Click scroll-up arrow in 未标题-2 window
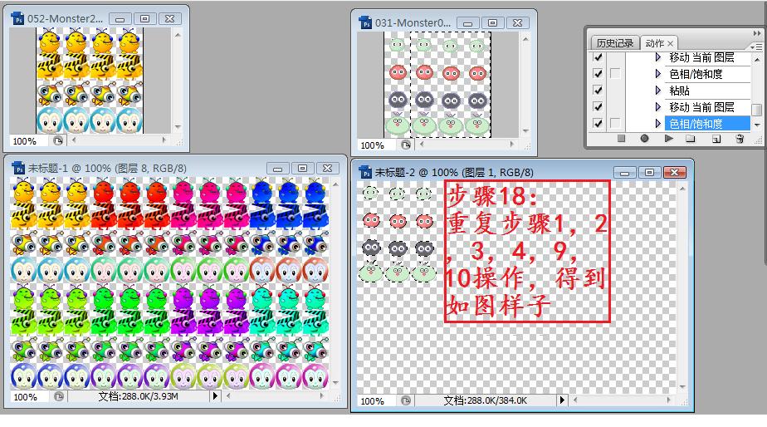 pos(682,189)
